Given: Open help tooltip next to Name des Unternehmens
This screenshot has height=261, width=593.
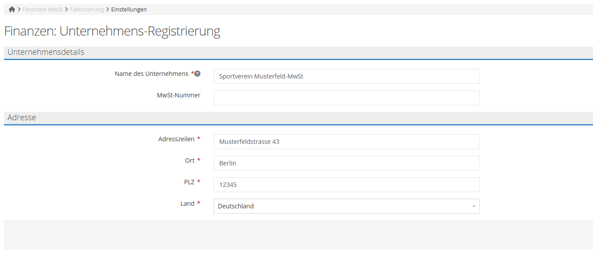Looking at the screenshot, I should click(x=198, y=74).
